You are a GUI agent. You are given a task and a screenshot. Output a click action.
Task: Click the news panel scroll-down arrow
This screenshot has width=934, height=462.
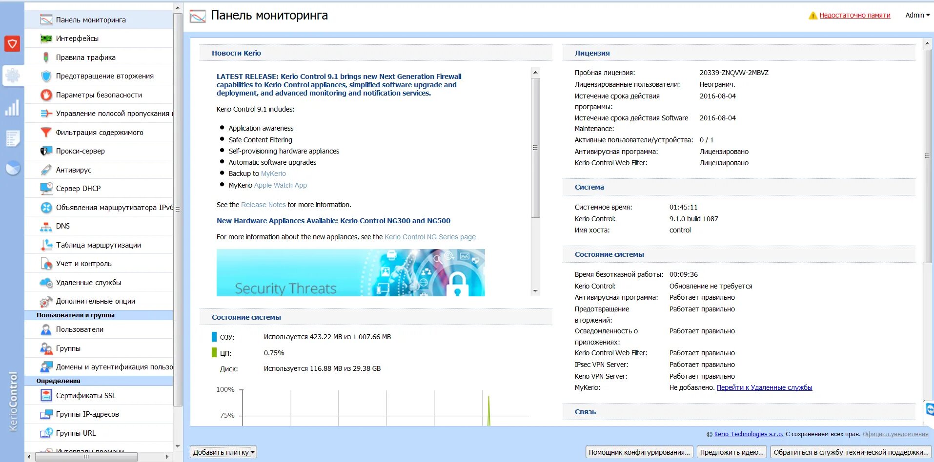(535, 291)
